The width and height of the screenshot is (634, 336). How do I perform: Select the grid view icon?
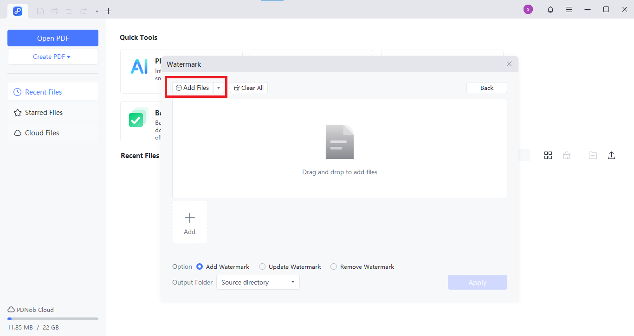click(x=548, y=155)
